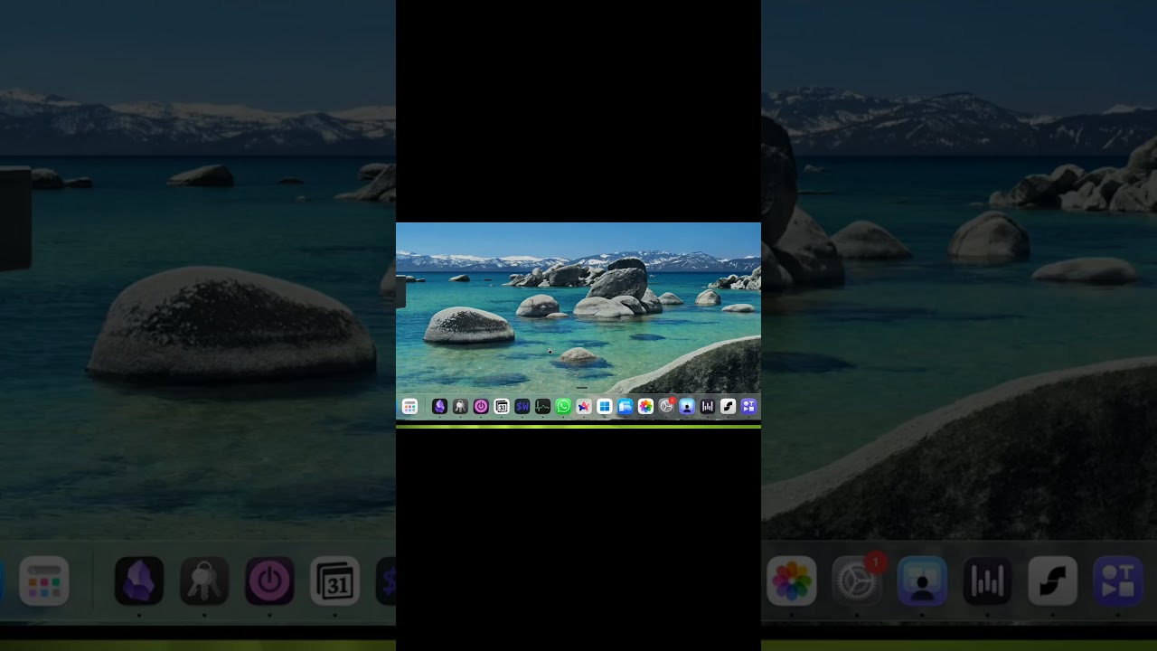Click white icon with black S-shape, center dock
Image resolution: width=1157 pixels, height=651 pixels.
[x=729, y=407]
